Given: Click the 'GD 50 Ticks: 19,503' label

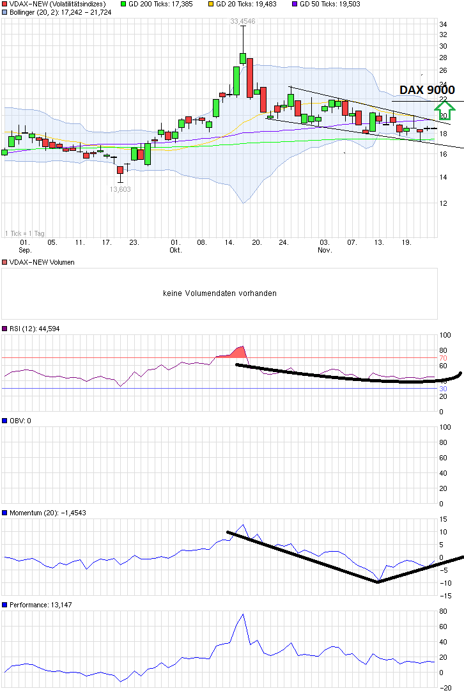Looking at the screenshot, I should [330, 4].
